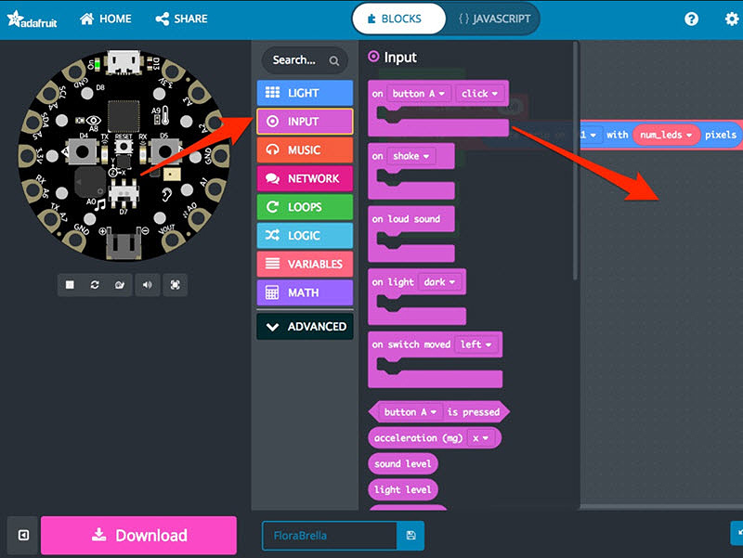Screen dimensions: 743x558
Task: Restart the board simulator
Action: (x=94, y=284)
